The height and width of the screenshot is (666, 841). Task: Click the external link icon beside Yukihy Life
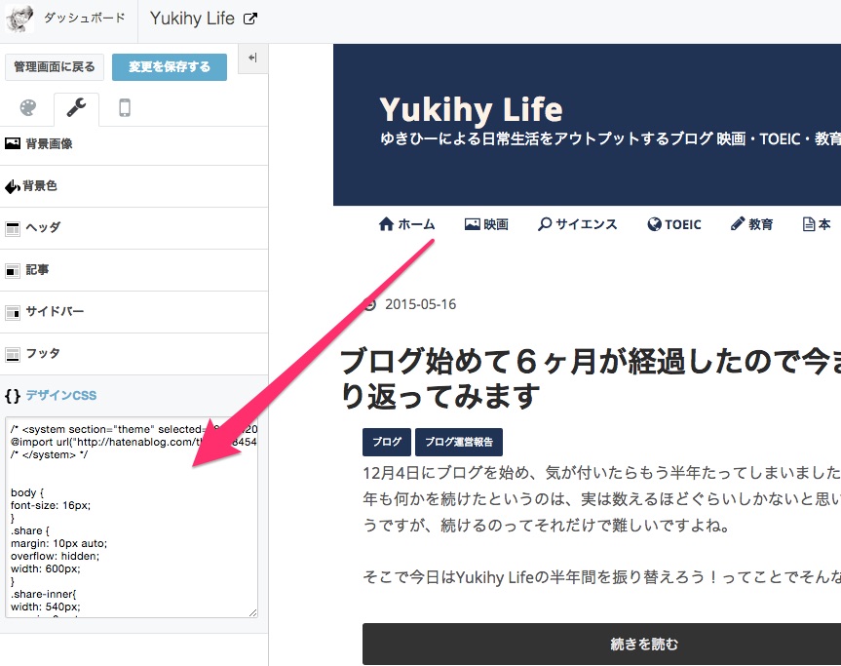249,19
